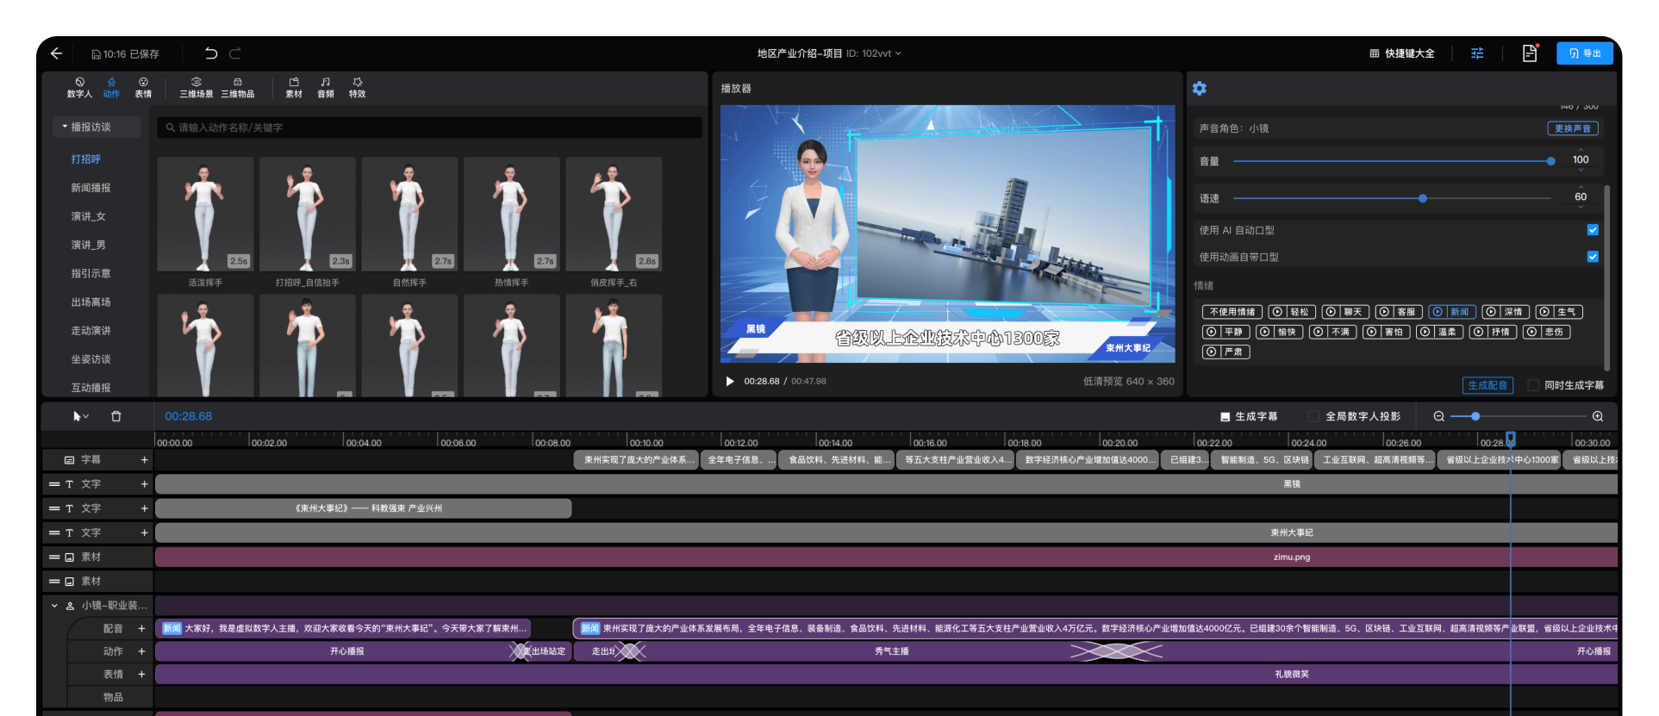1659x716 pixels.
Task: Enable 同时生成字幕 checkbox
Action: click(x=1533, y=385)
